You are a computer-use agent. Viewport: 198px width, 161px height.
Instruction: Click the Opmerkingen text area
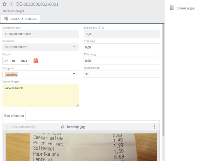(x=41, y=95)
